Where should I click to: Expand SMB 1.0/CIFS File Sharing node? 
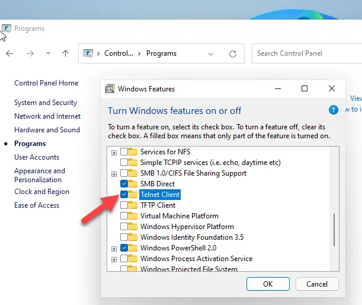(114, 174)
